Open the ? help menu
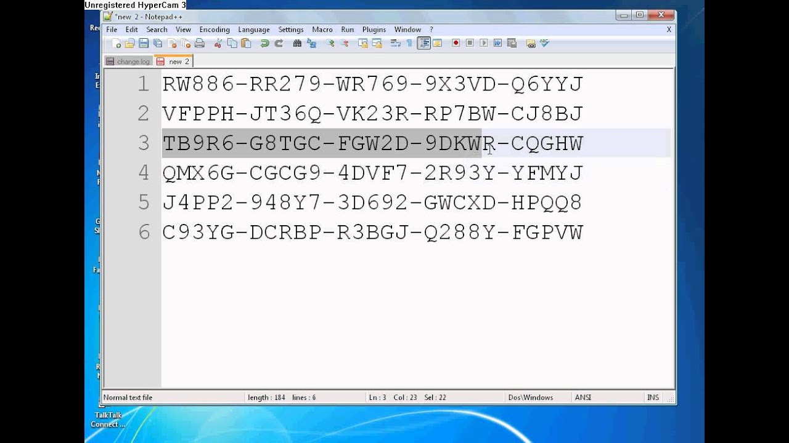This screenshot has height=443, width=789. 431,30
